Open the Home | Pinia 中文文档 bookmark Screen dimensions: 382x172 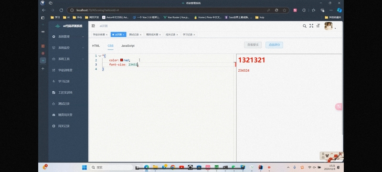[208, 18]
